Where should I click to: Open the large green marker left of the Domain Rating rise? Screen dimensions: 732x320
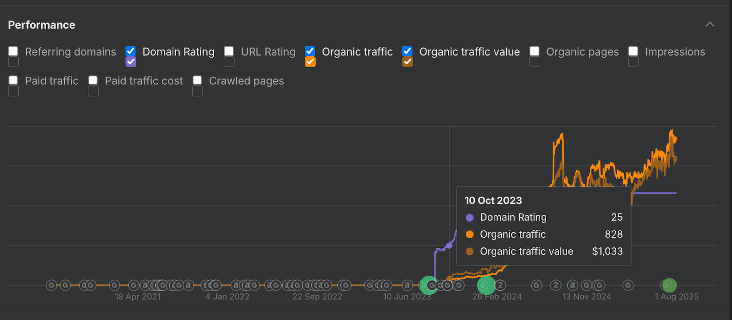pyautogui.click(x=428, y=285)
